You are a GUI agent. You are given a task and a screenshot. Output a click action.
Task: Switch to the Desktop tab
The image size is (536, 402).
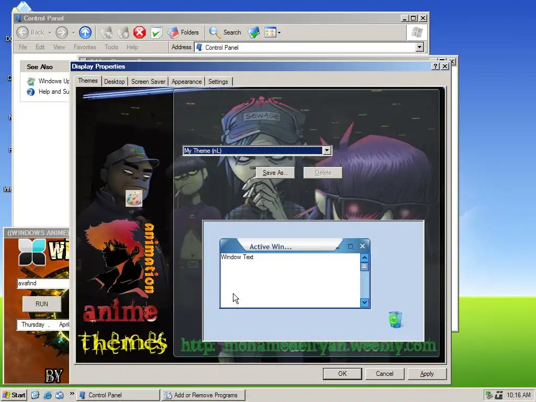[x=115, y=81]
